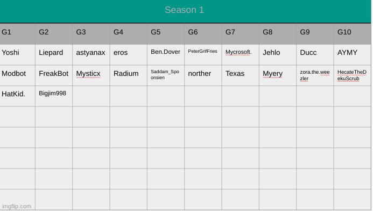373x211 pixels.
Task: Select the Bigjim998 cell
Action: coord(54,96)
